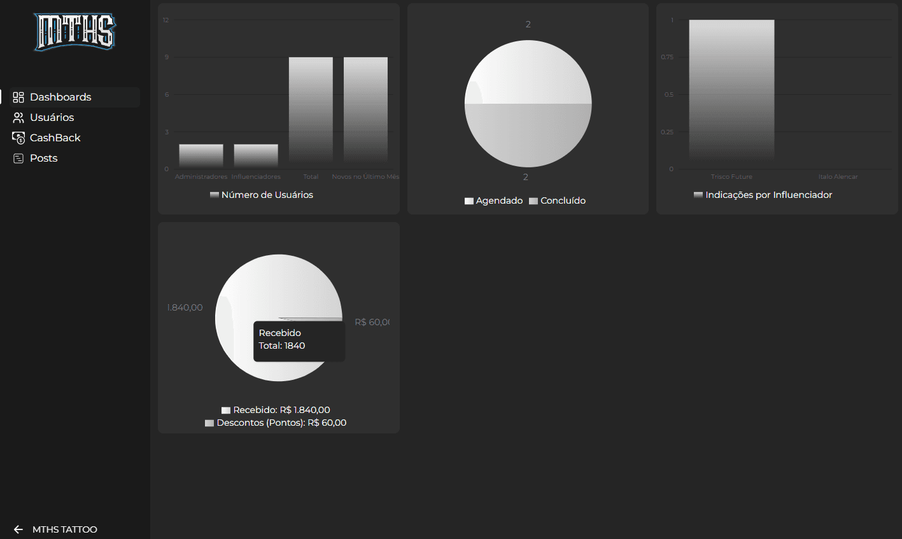Click the Descontos (Pontos) legend swatch
This screenshot has width=902, height=539.
pos(209,423)
